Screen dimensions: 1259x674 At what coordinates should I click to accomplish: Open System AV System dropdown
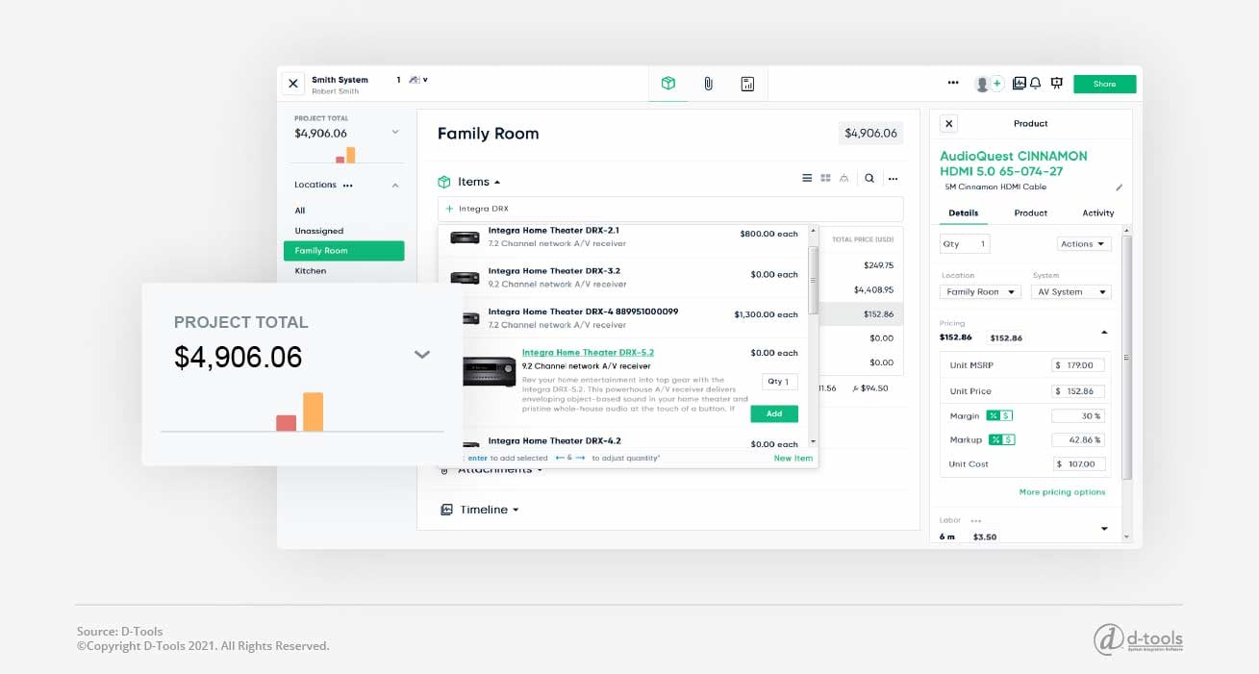point(1071,292)
